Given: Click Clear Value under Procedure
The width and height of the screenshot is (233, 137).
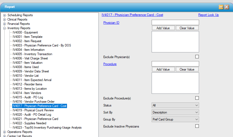Looking at the screenshot, I should pyautogui.click(x=187, y=69).
